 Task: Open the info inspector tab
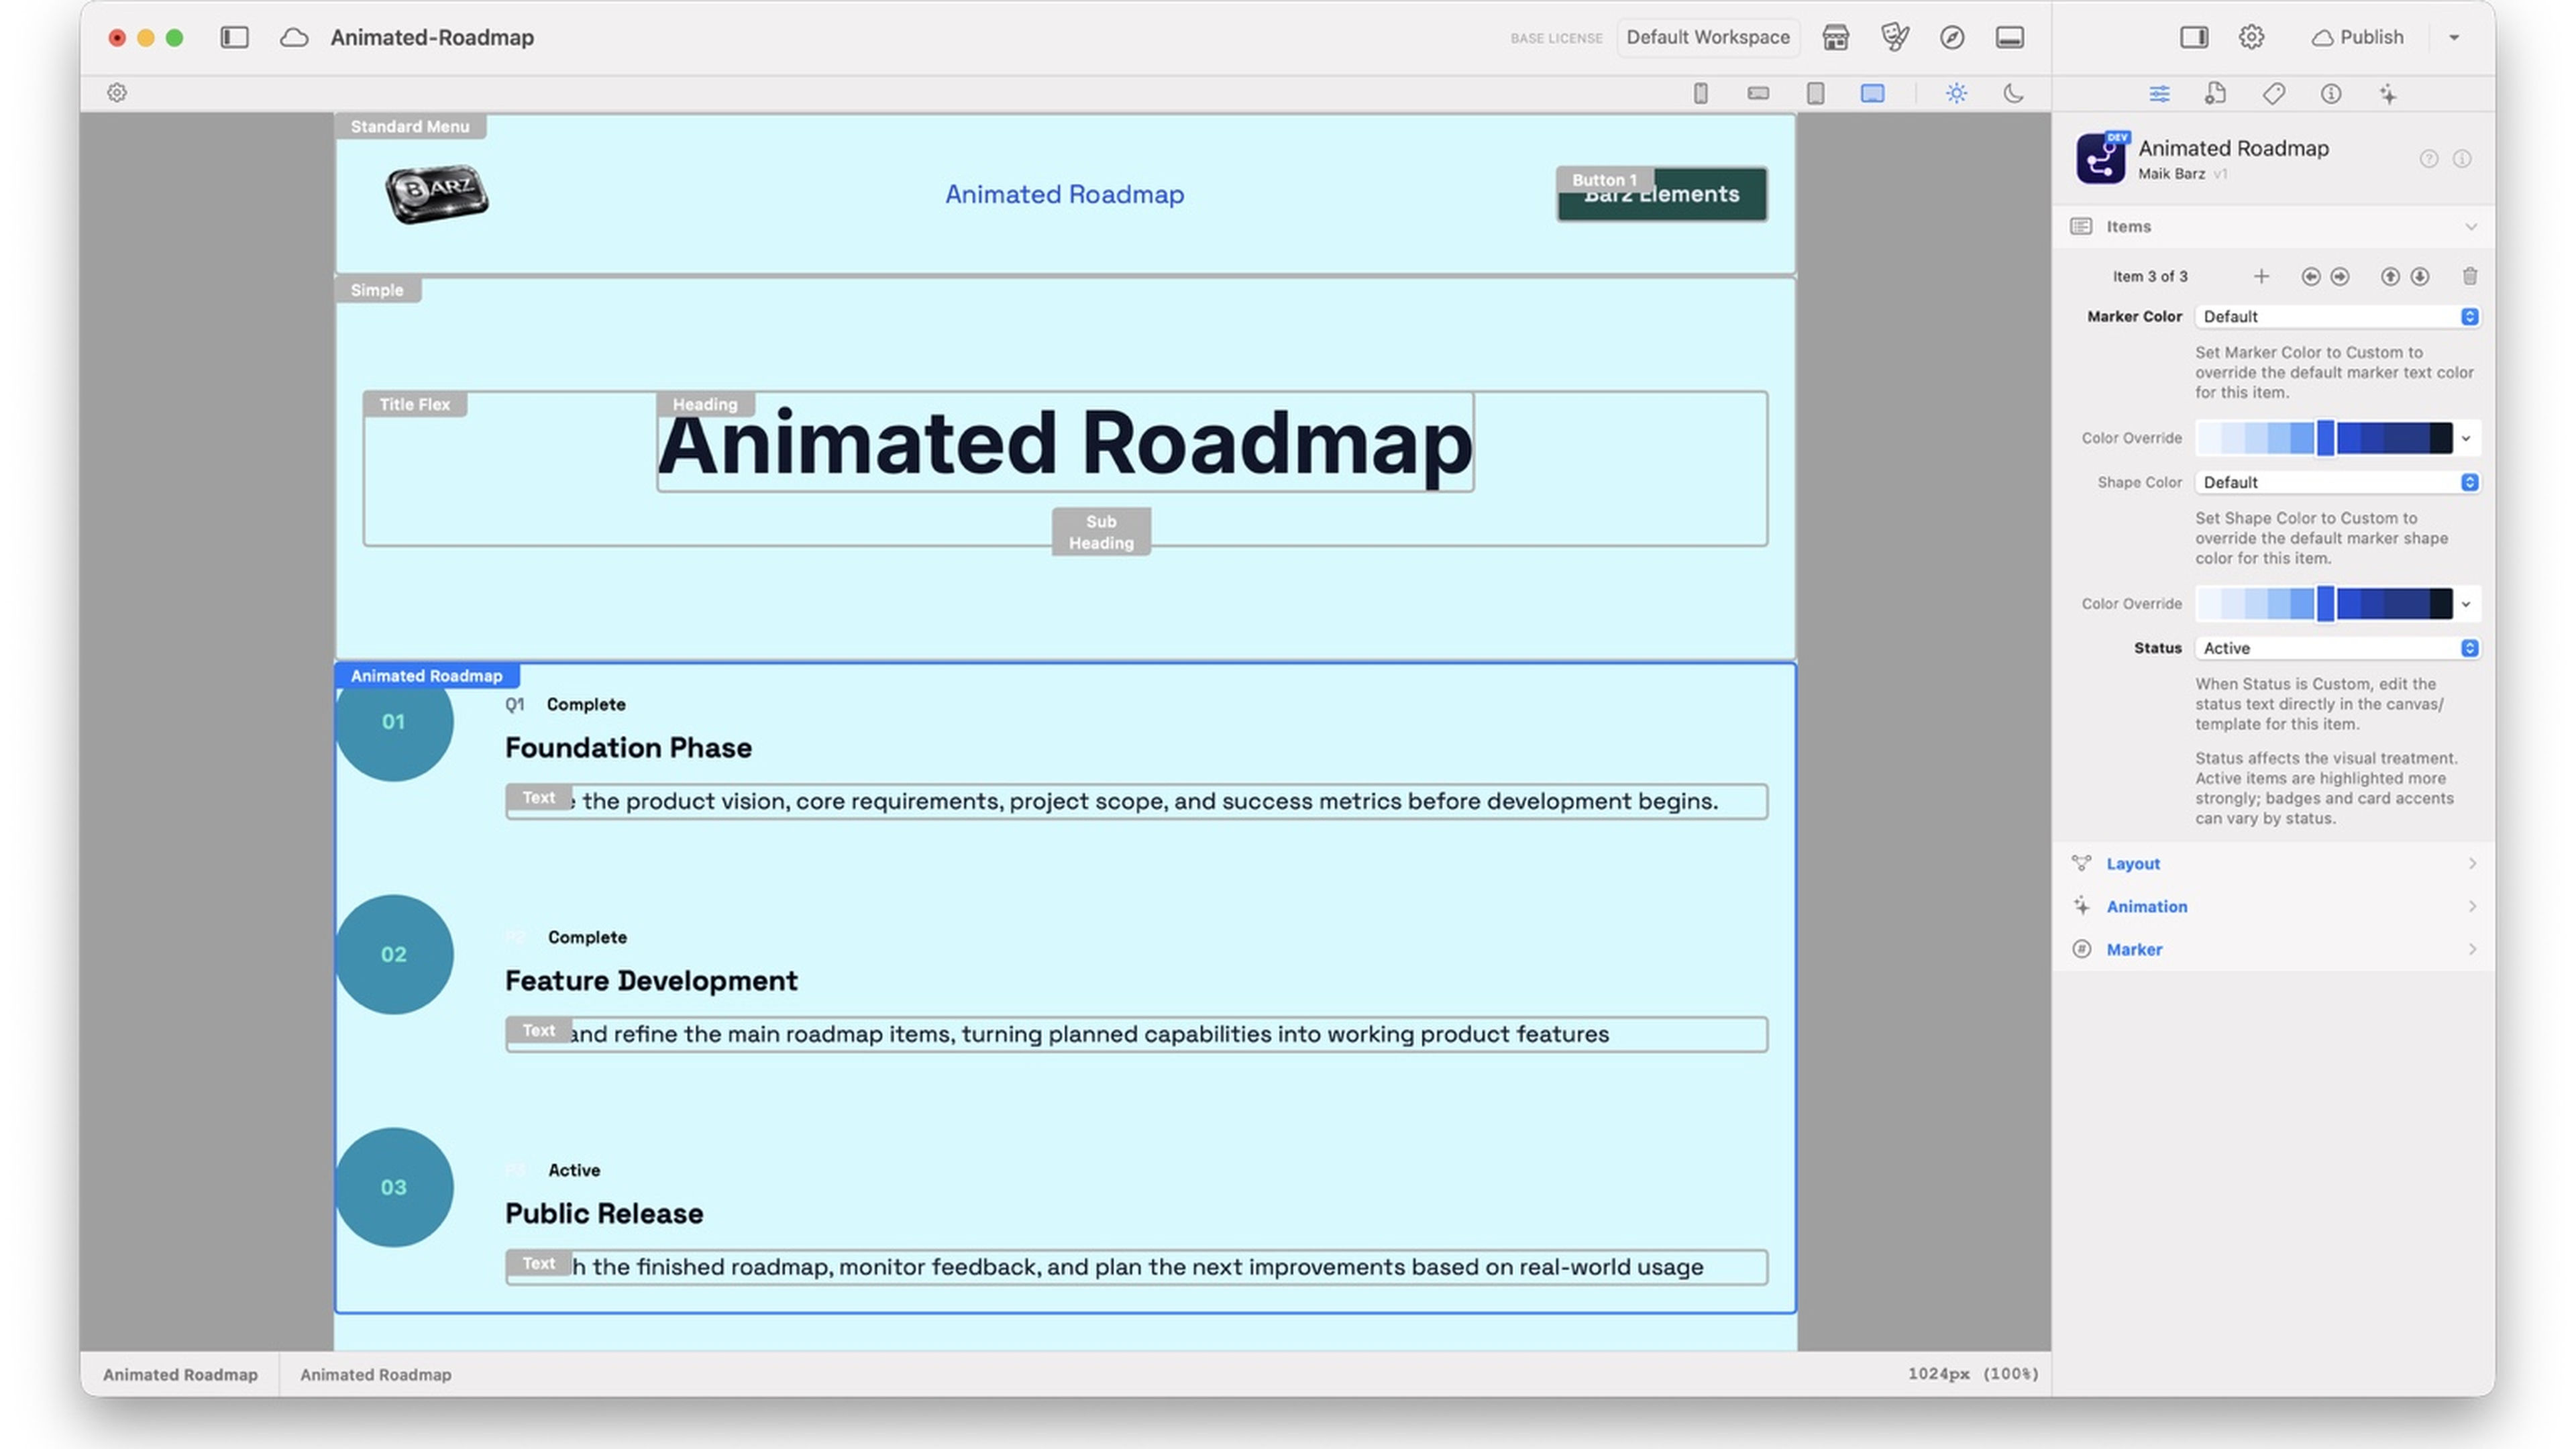[x=2331, y=94]
